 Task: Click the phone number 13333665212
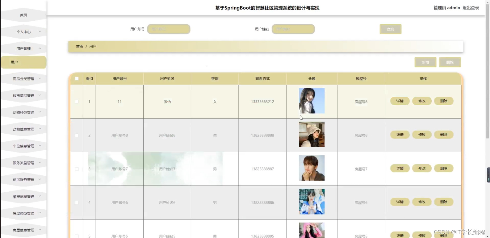coord(262,102)
